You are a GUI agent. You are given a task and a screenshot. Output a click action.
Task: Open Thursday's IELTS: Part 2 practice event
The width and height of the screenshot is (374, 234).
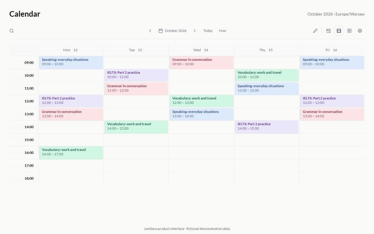(x=266, y=127)
